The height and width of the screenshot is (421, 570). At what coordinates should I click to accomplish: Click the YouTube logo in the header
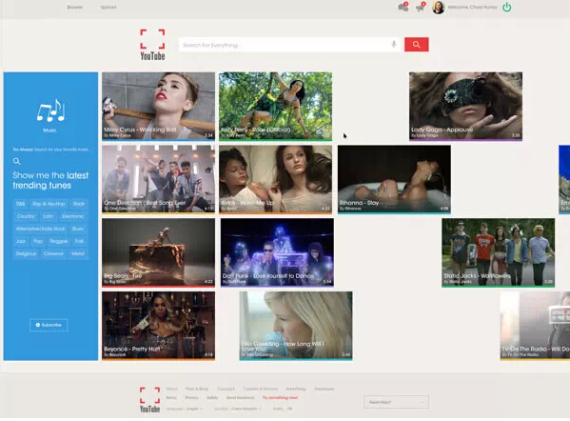[x=152, y=45]
